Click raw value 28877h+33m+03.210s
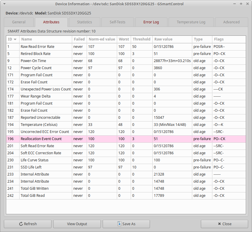 pyautogui.click(x=172, y=61)
